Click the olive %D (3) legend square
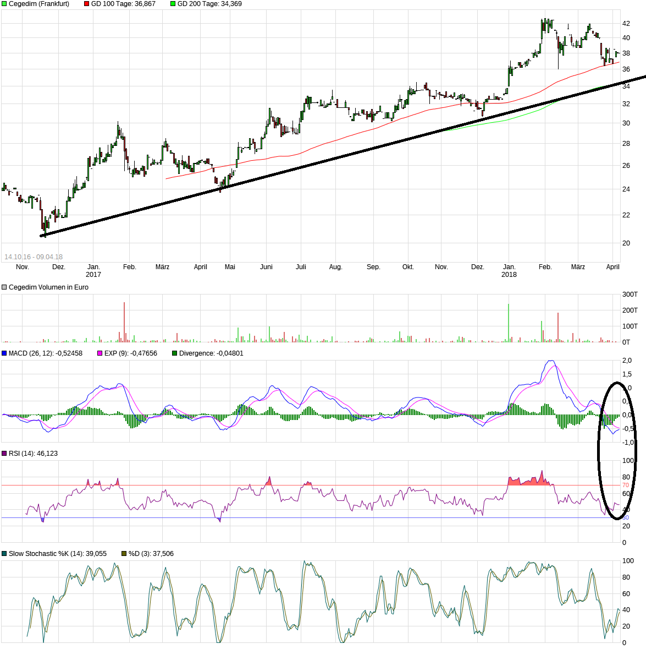This screenshot has height=649, width=646. click(124, 554)
